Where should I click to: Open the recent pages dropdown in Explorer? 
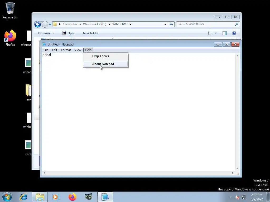coord(50,24)
